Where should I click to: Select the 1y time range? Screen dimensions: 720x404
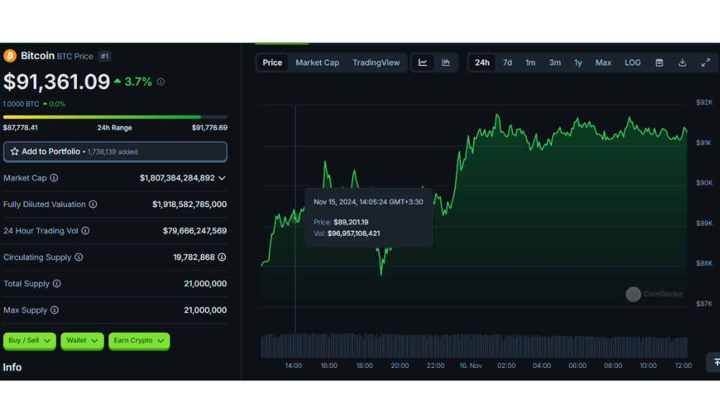pos(578,63)
